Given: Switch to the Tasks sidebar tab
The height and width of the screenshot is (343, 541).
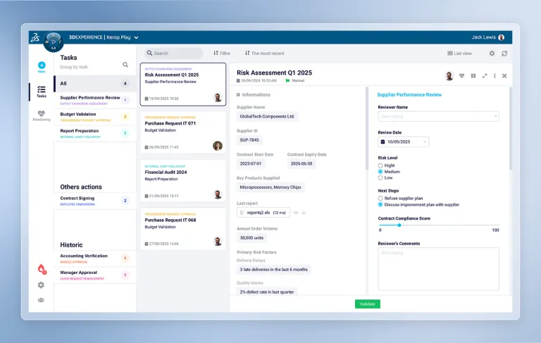Looking at the screenshot, I should pyautogui.click(x=42, y=90).
